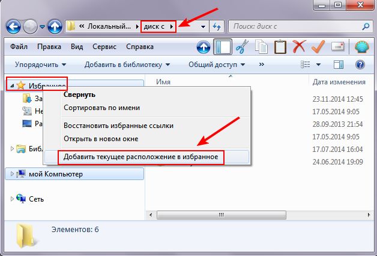This screenshot has width=377, height=256.
Task: Click the folder icon in address bar
Action: pos(71,26)
